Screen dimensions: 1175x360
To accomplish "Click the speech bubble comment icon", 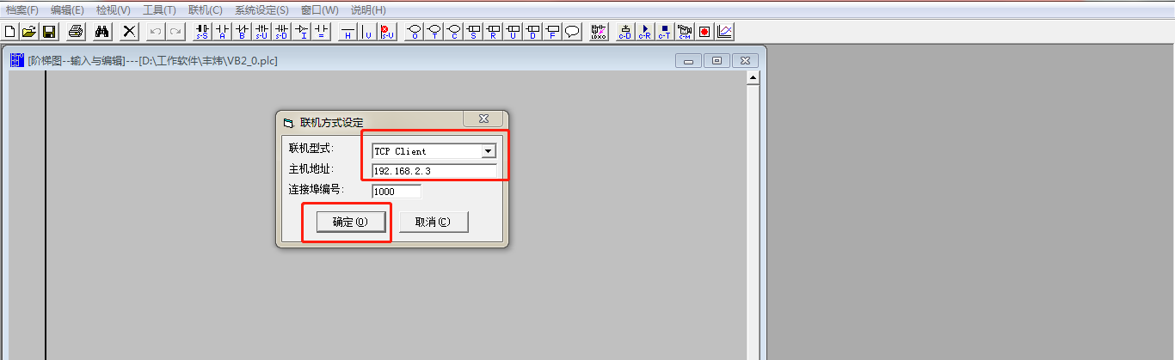I will pos(572,32).
